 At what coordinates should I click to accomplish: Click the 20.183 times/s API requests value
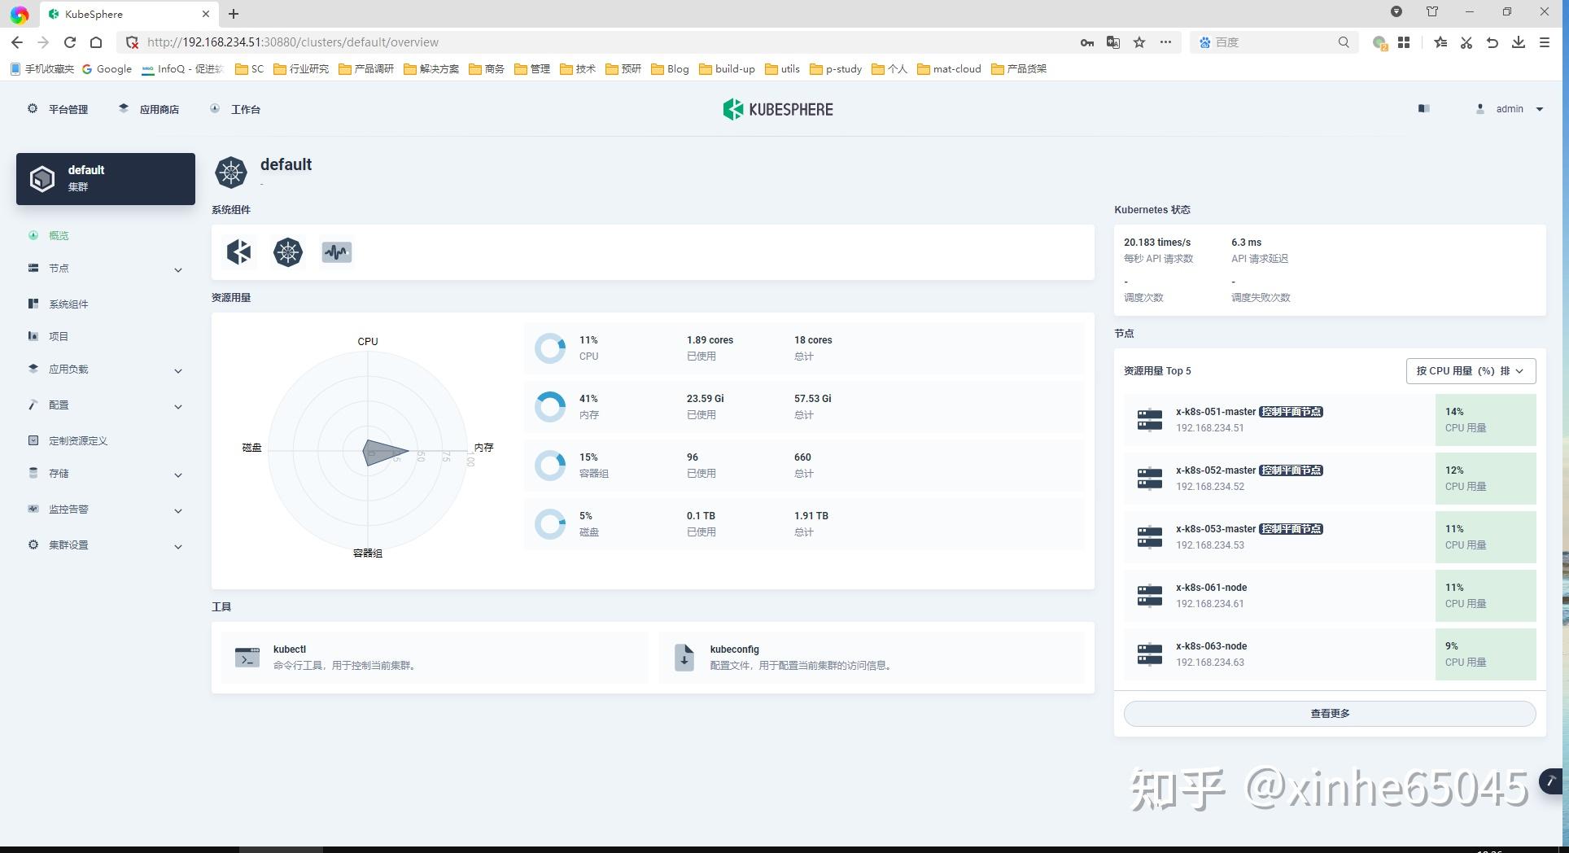(1157, 243)
